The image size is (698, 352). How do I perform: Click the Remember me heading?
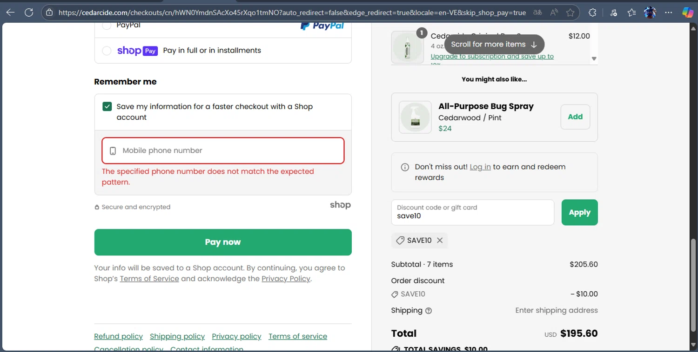click(x=125, y=82)
